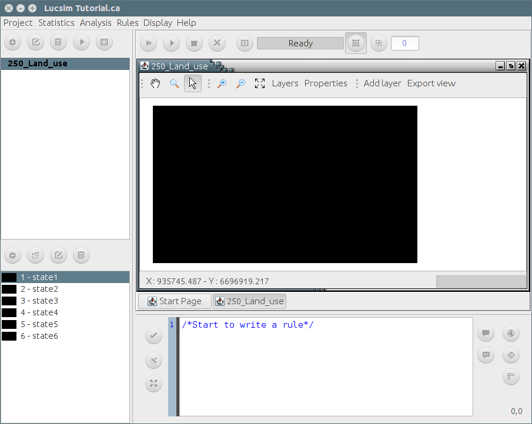Activate the Zoom In magnifier tool

[x=222, y=83]
